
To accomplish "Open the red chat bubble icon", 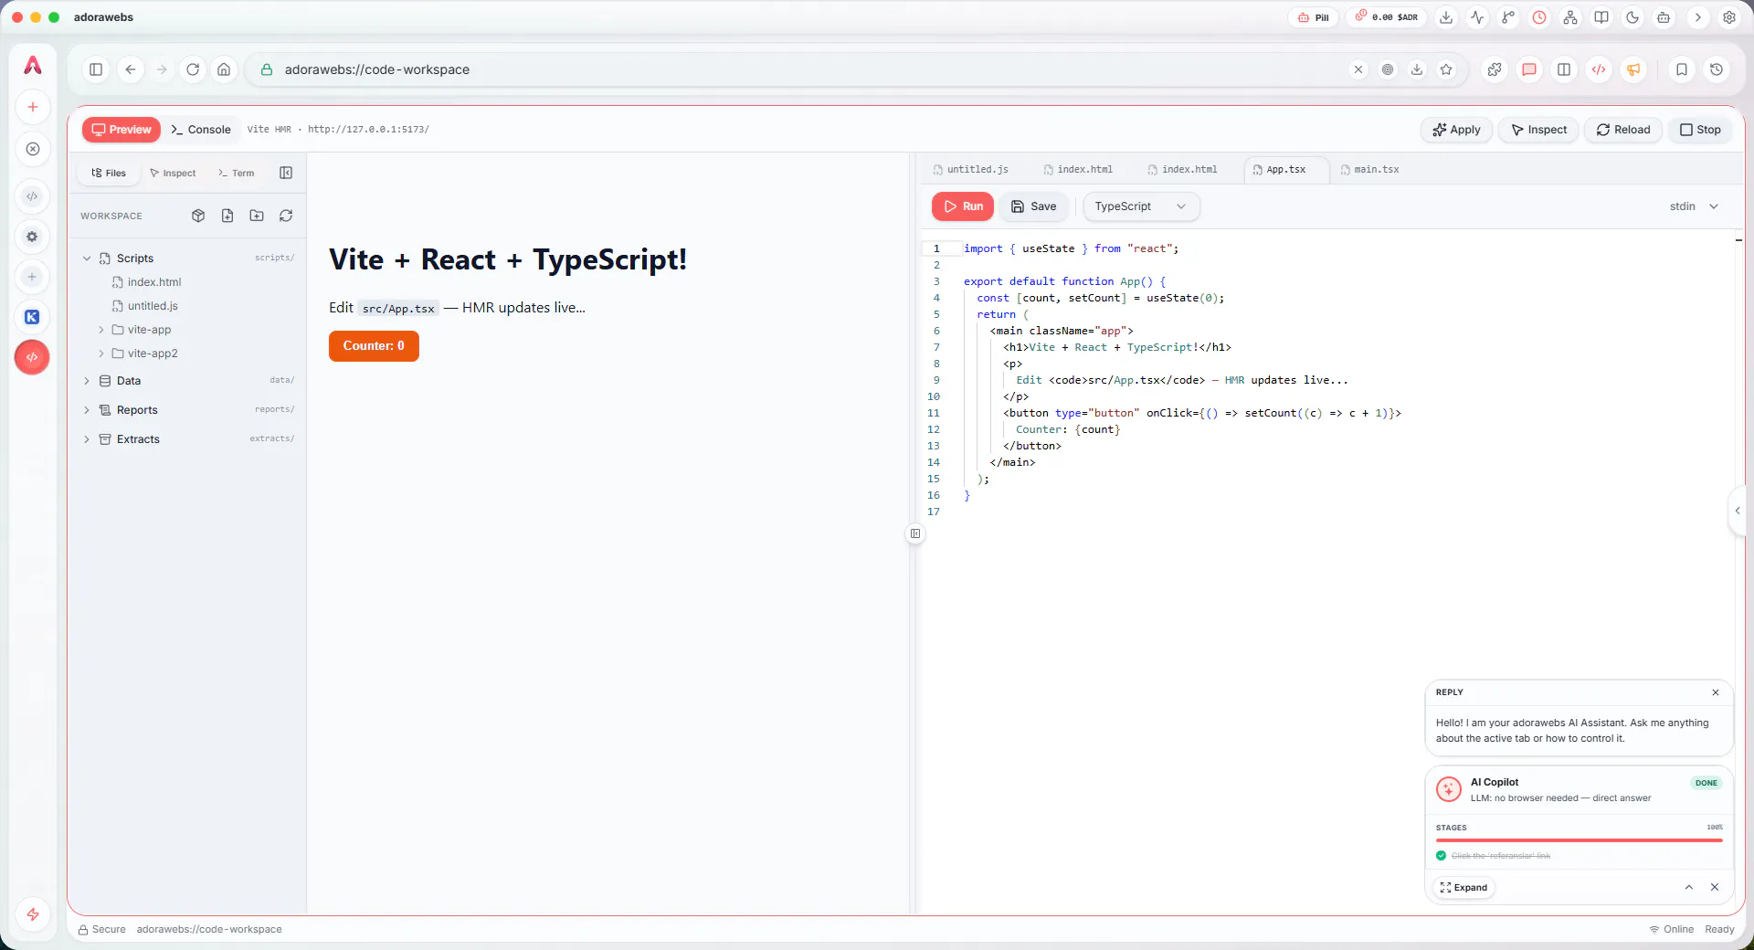I will 1529,69.
